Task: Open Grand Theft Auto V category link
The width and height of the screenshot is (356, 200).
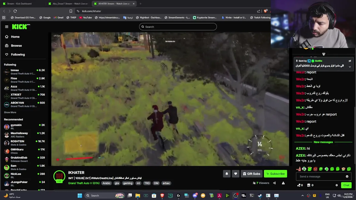Action: [84, 183]
